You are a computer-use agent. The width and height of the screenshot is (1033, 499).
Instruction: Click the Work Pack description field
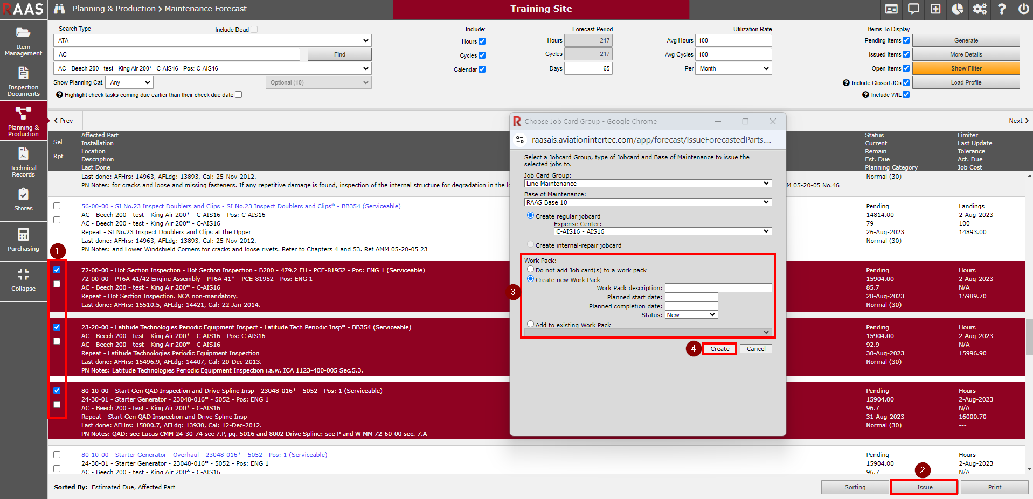(x=718, y=288)
